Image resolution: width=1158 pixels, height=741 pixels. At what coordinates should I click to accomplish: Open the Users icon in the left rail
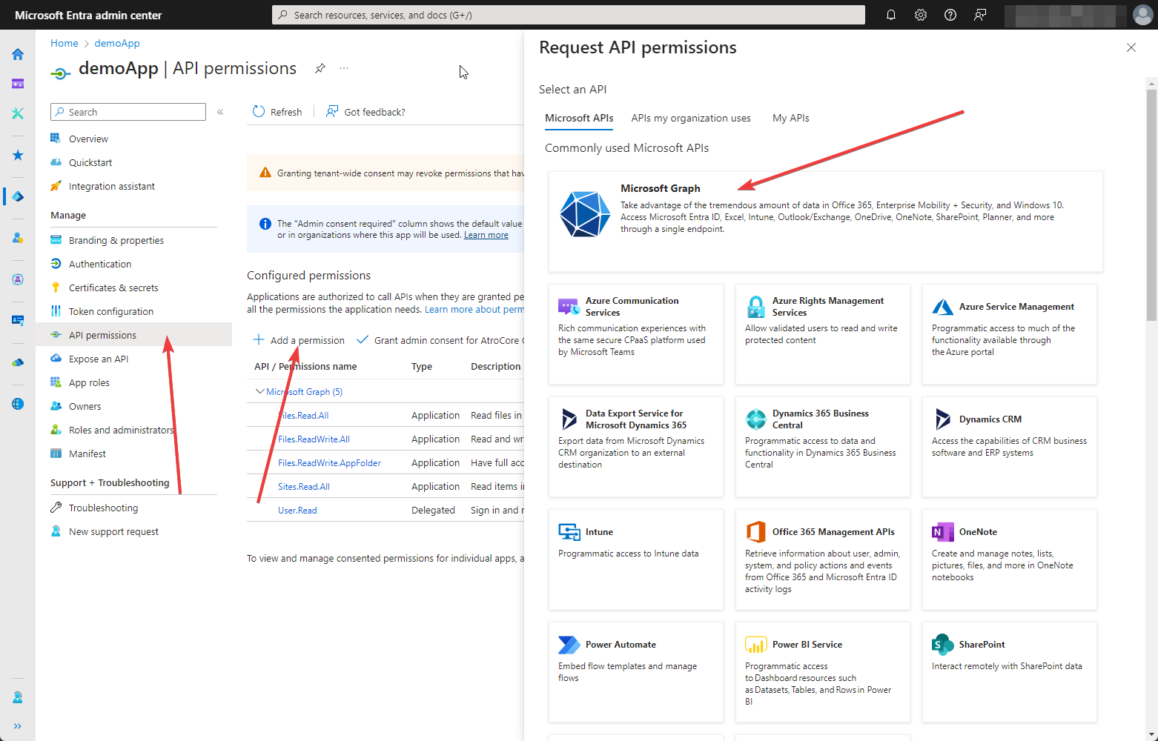click(x=16, y=238)
